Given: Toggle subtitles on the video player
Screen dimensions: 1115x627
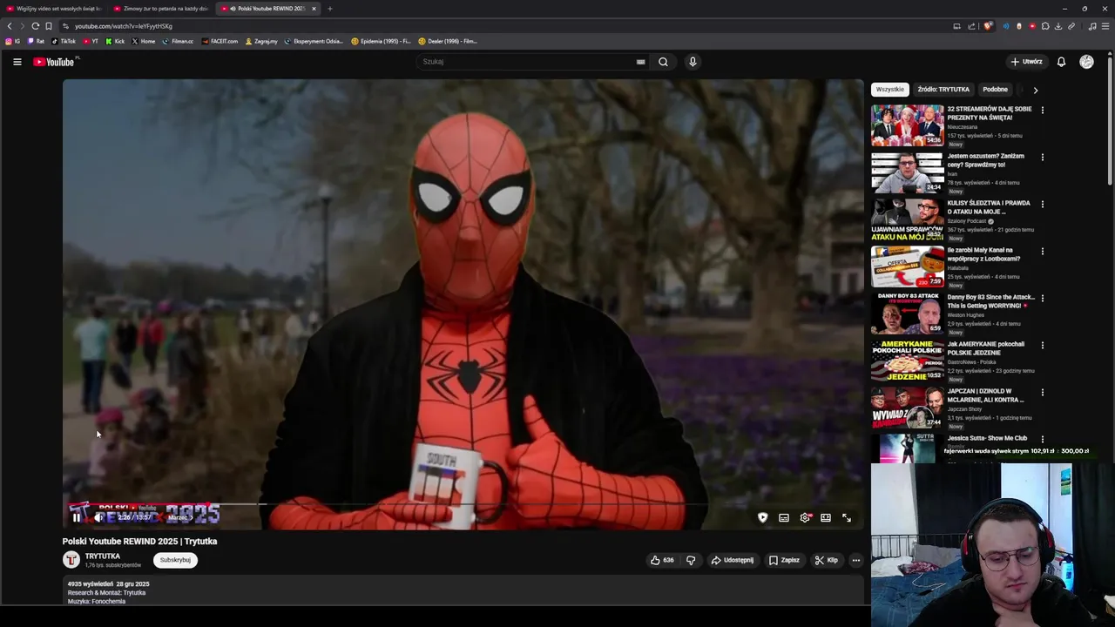Looking at the screenshot, I should [x=784, y=517].
